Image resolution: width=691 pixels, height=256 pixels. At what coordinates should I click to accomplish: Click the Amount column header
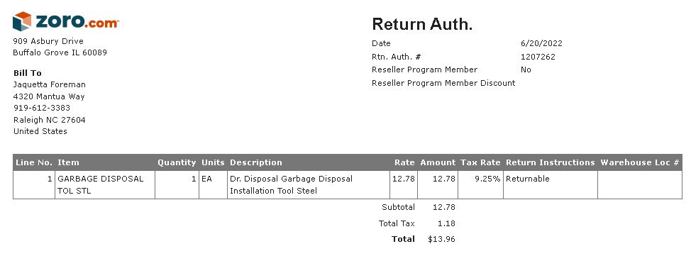pyautogui.click(x=438, y=162)
